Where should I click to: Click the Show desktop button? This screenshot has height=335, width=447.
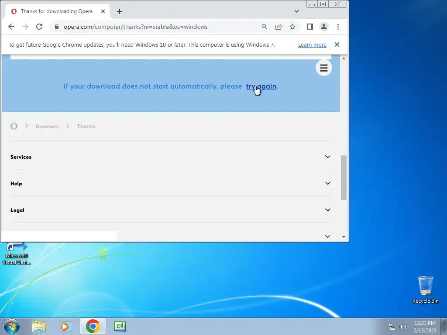(x=444, y=326)
